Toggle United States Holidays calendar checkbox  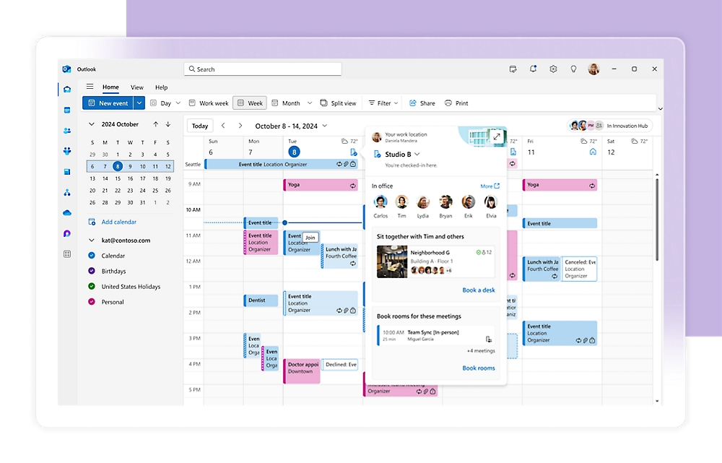92,287
